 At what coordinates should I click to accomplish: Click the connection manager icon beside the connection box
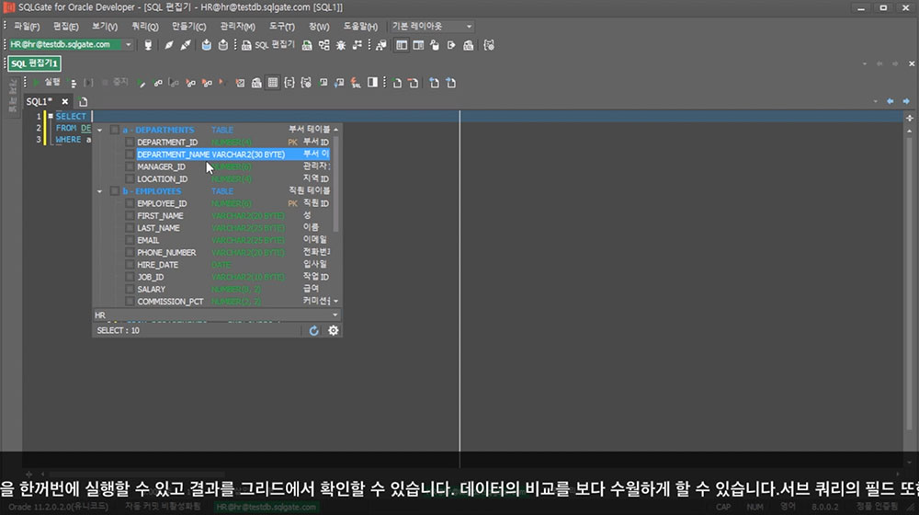148,45
